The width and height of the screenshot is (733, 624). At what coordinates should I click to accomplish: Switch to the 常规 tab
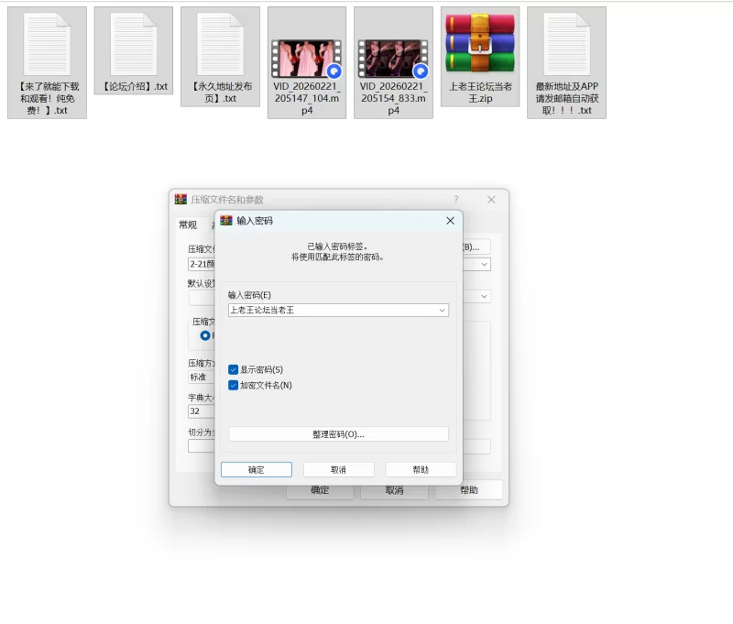tap(188, 224)
